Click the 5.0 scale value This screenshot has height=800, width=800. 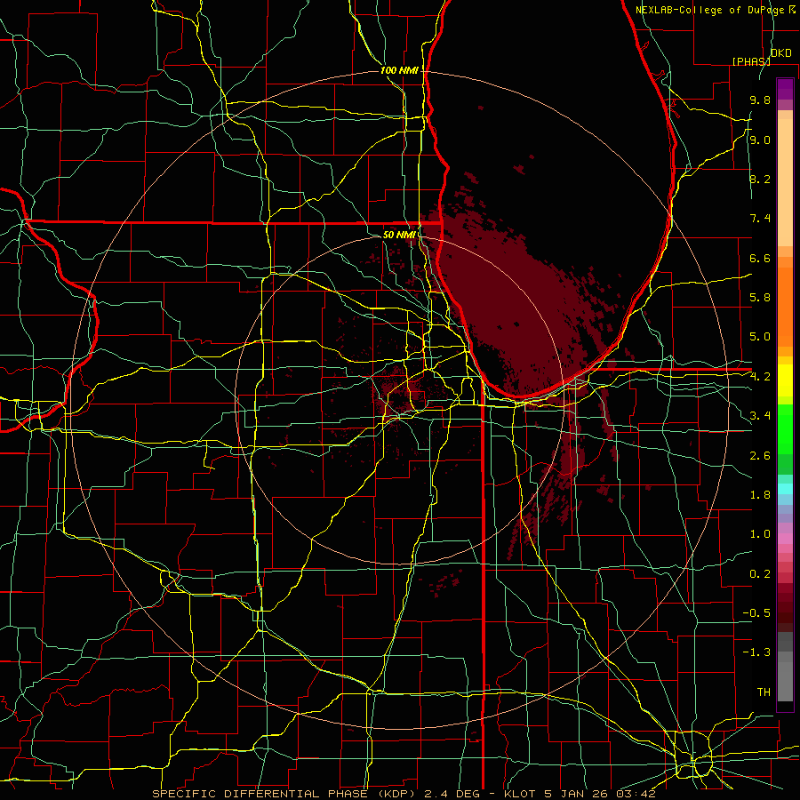click(x=760, y=337)
